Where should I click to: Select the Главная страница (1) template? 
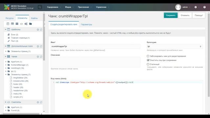[x=20, y=38]
